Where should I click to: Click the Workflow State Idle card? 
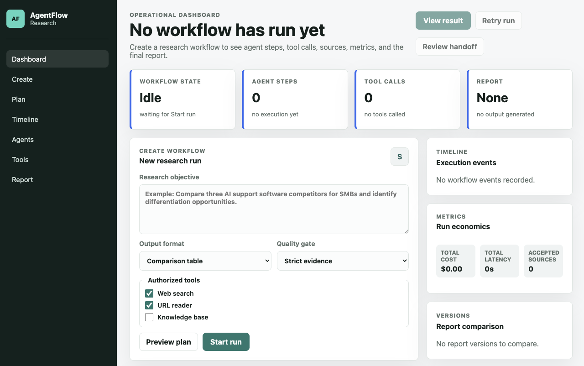coord(182,99)
